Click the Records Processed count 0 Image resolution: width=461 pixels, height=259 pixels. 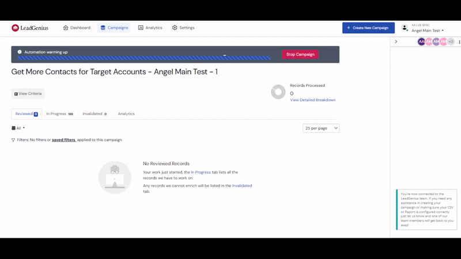(292, 93)
